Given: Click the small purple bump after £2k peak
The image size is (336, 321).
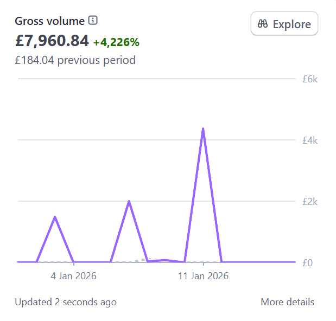Looking at the screenshot, I should pos(166,260).
